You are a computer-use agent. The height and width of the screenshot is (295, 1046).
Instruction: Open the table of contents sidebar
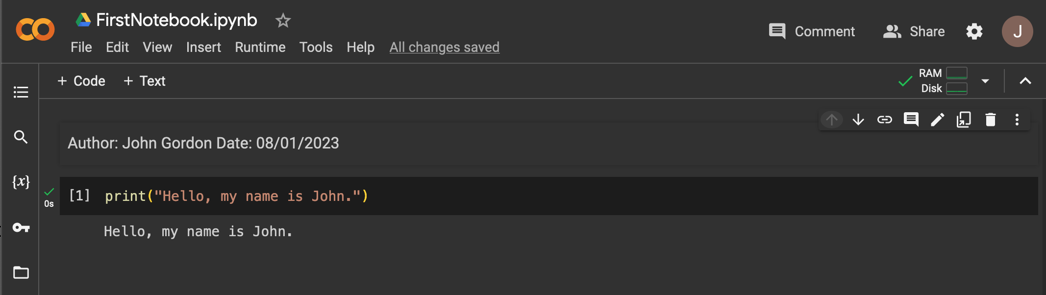21,92
